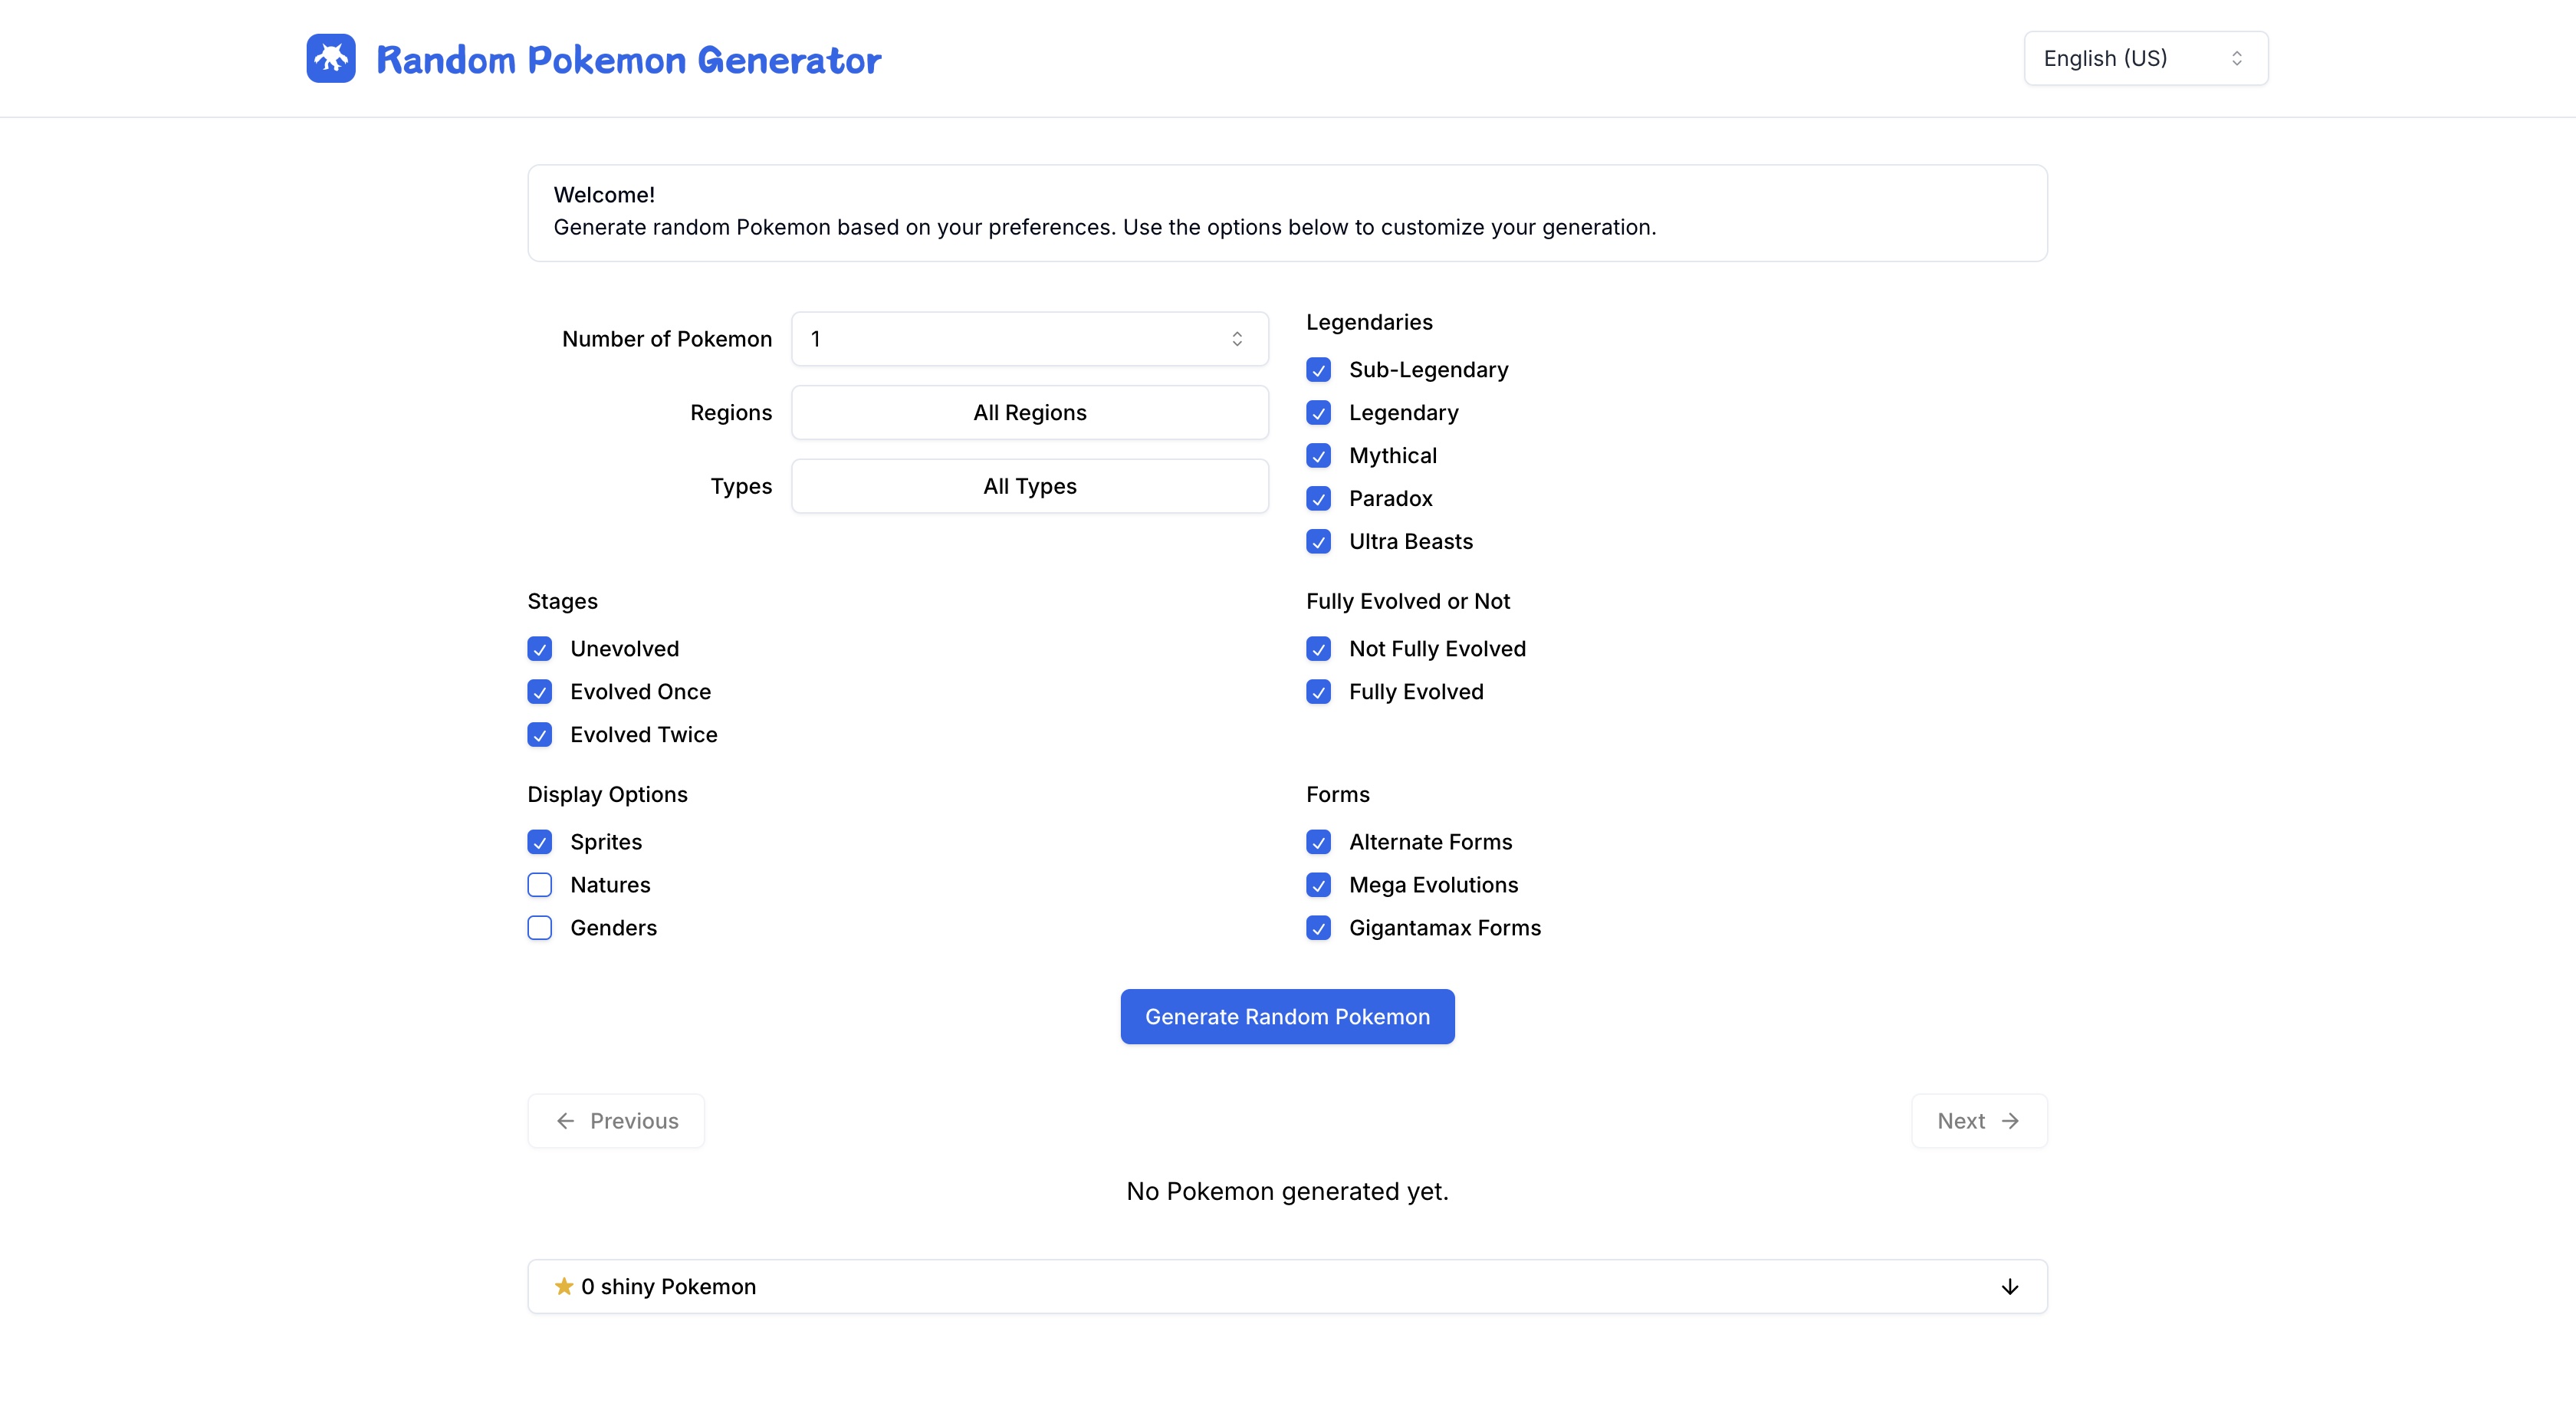Open the All Regions selector

point(1030,413)
